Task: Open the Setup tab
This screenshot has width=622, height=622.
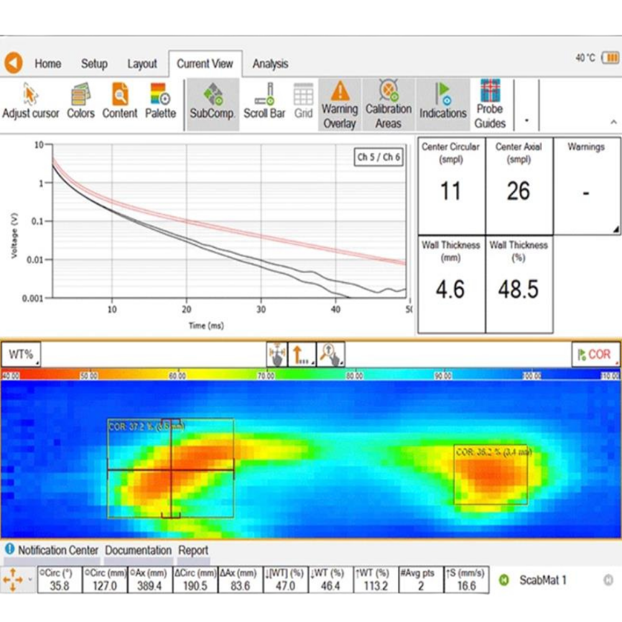Action: [x=94, y=63]
